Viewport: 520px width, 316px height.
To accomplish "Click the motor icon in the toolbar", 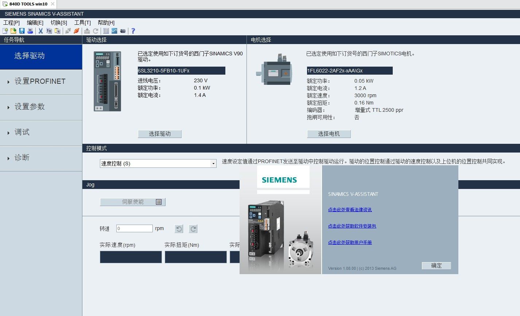I will click(123, 31).
